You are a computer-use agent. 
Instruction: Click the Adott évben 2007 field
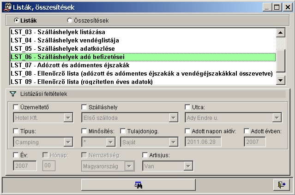[x=255, y=142]
